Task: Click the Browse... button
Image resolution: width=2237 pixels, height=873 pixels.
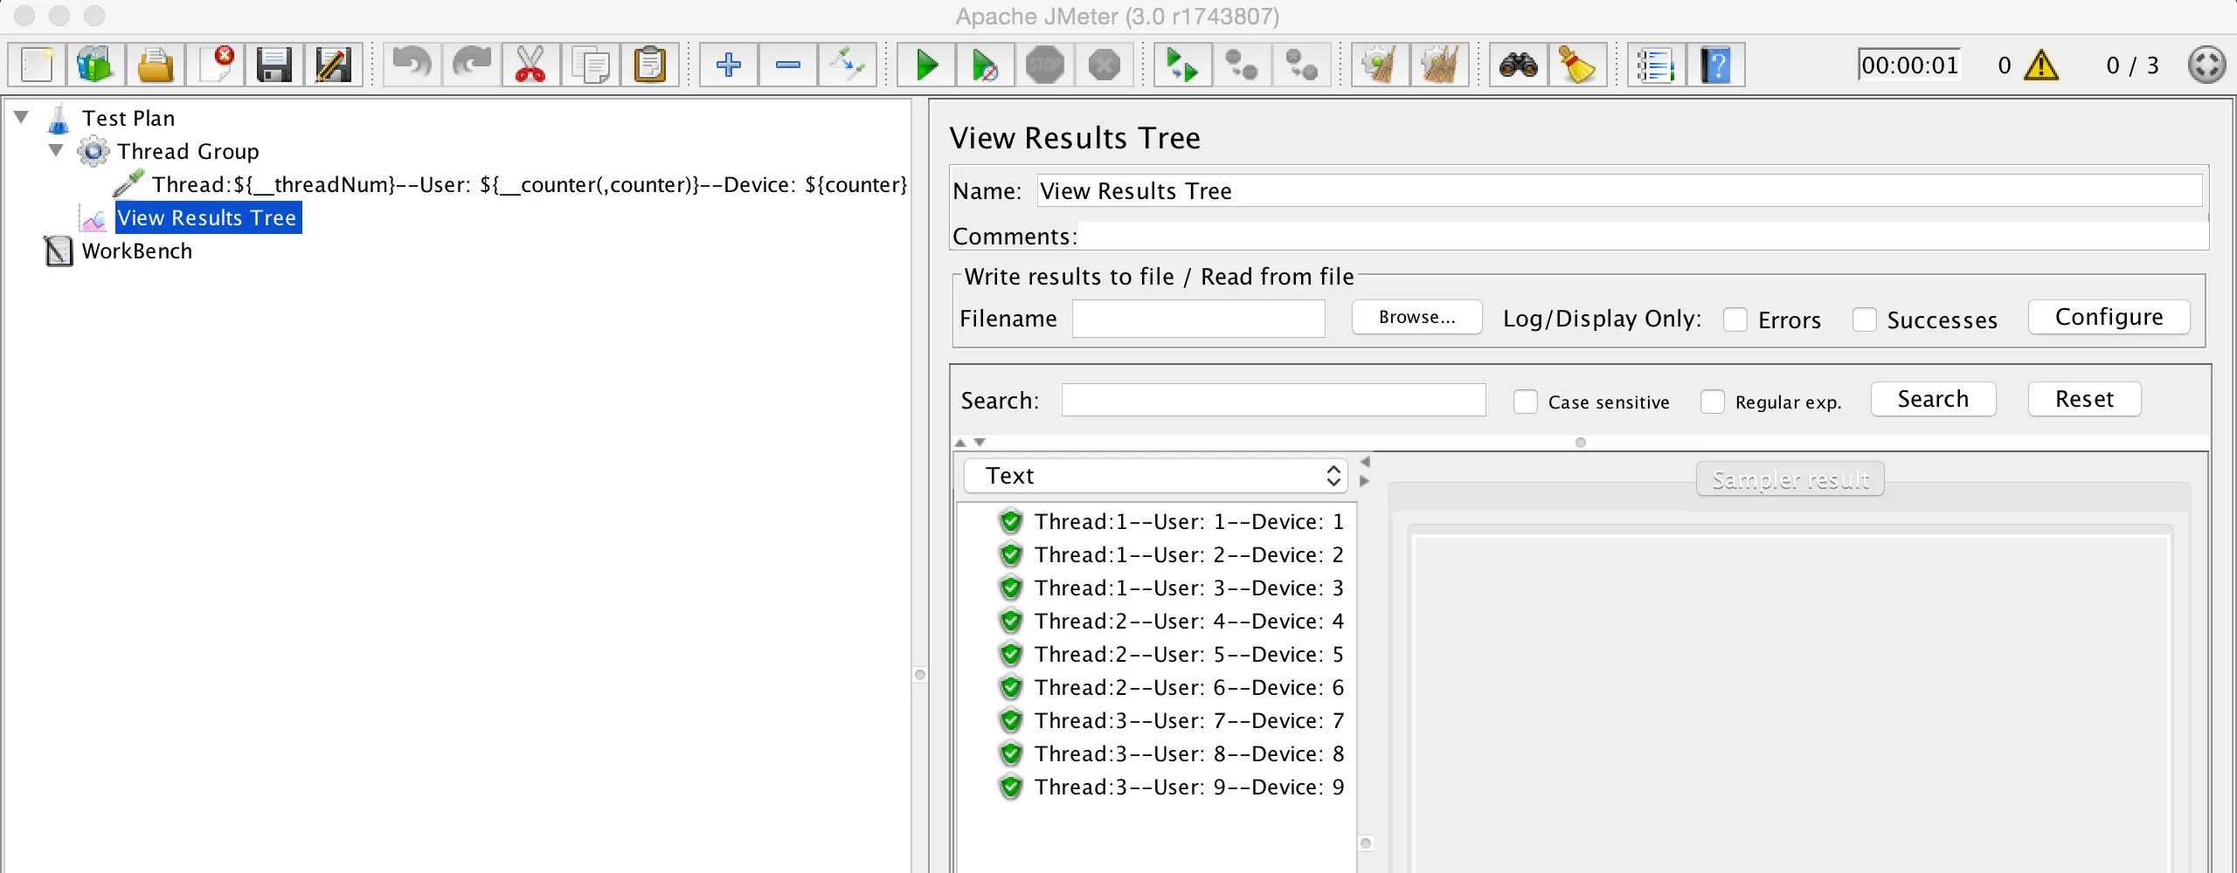Action: (x=1416, y=317)
